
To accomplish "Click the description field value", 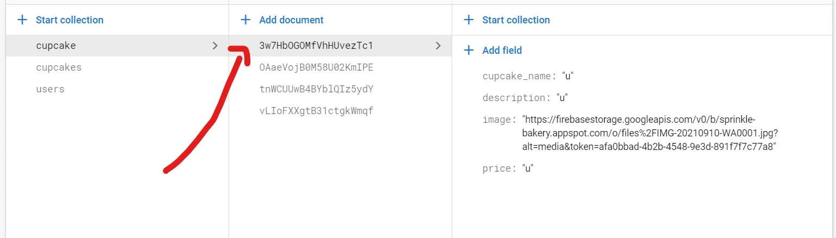I will [x=562, y=98].
